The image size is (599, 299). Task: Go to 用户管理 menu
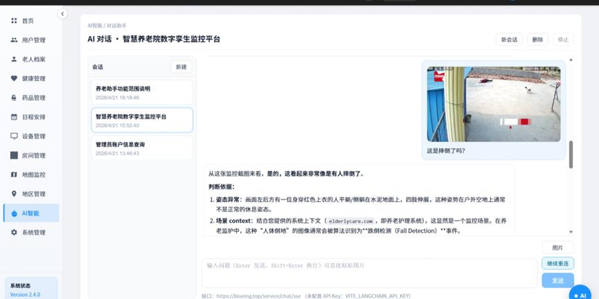(x=31, y=39)
